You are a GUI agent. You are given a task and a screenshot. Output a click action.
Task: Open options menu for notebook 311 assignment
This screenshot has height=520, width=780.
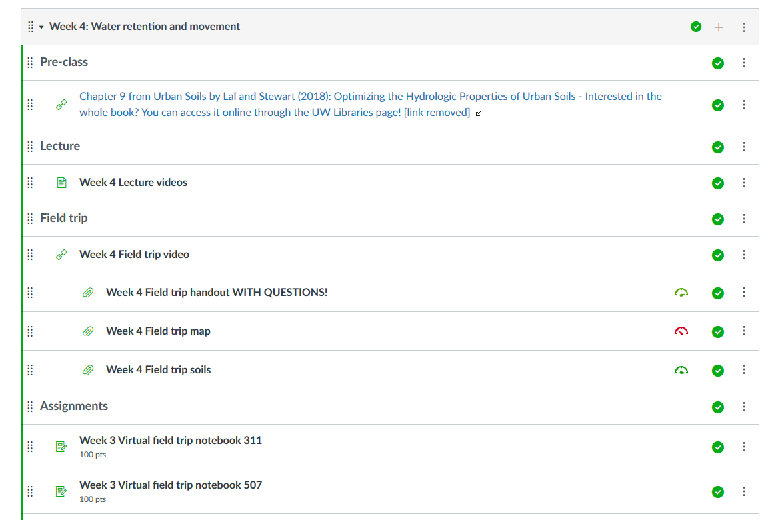(744, 447)
